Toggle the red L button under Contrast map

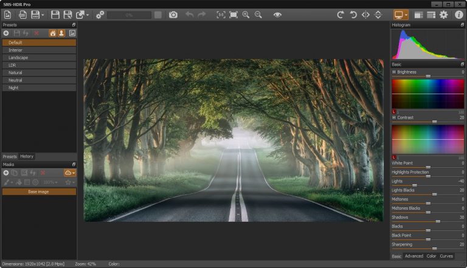pyautogui.click(x=394, y=157)
